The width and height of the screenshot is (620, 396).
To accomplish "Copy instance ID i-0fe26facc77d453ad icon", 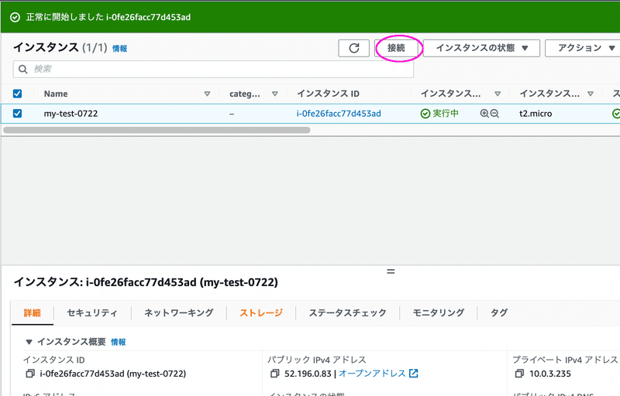I will 30,374.
